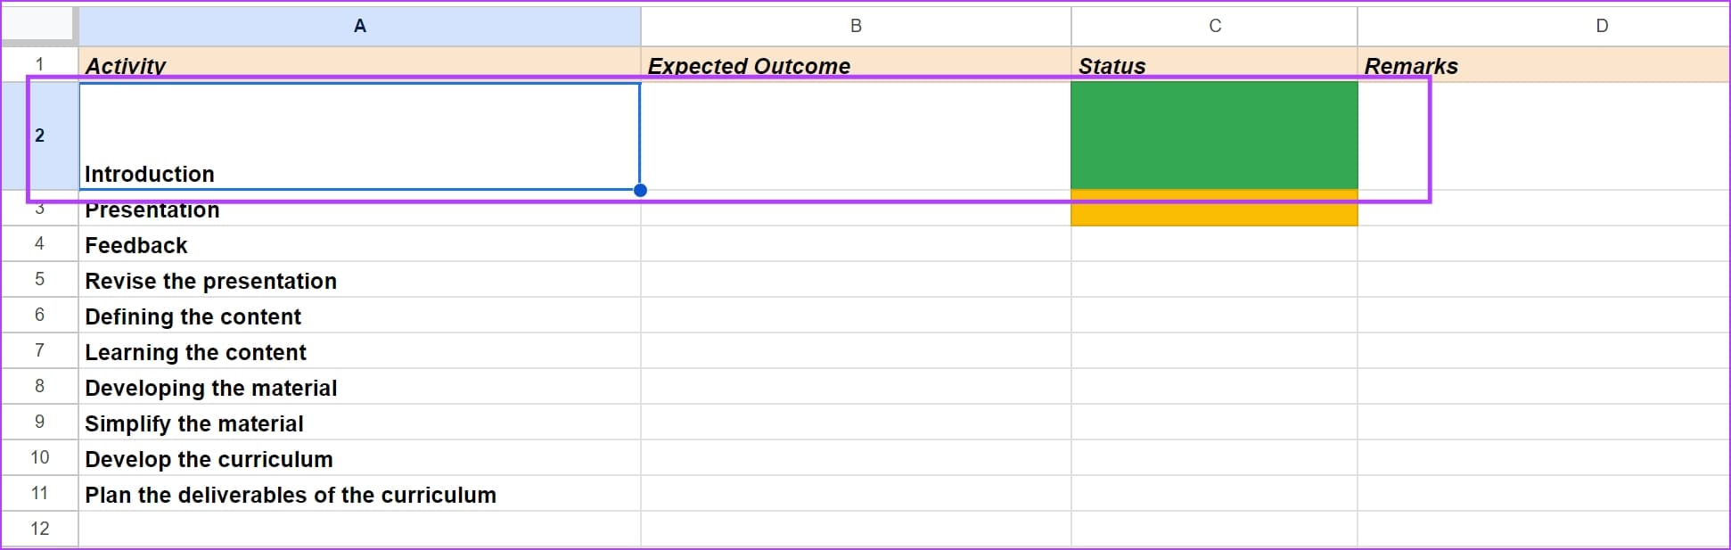Select row 5 header
The image size is (1731, 550).
click(39, 279)
